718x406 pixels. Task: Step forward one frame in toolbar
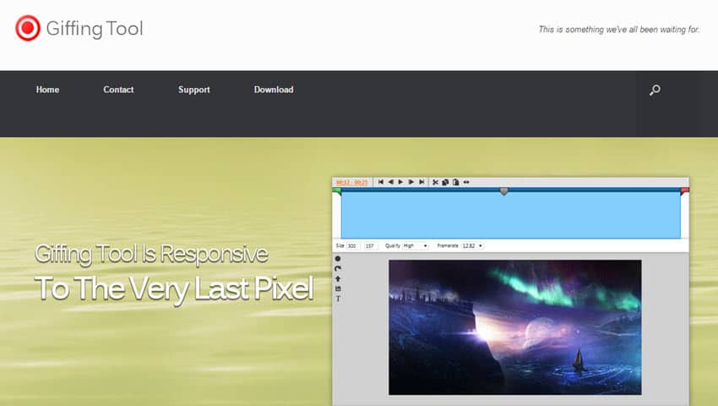tap(411, 182)
